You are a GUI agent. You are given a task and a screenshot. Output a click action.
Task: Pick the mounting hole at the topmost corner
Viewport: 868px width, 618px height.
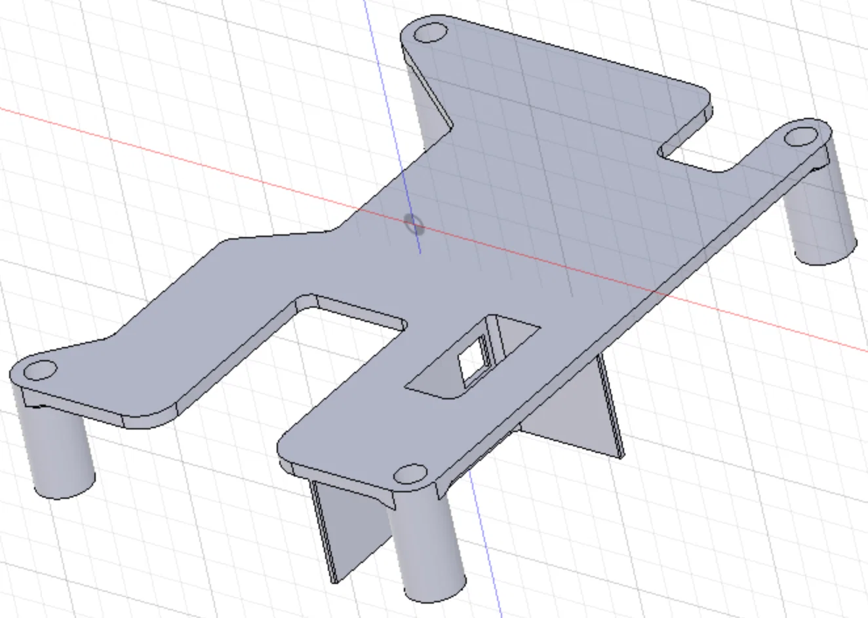431,33
